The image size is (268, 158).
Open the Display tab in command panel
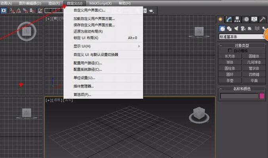pyautogui.click(x=254, y=19)
